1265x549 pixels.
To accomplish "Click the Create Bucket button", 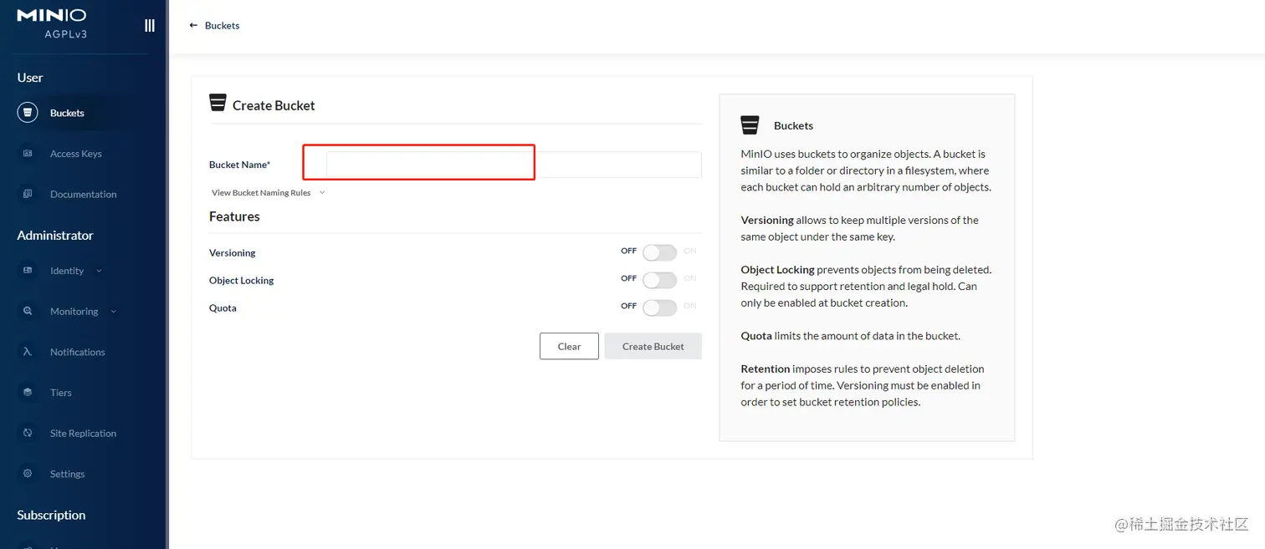I will point(653,346).
